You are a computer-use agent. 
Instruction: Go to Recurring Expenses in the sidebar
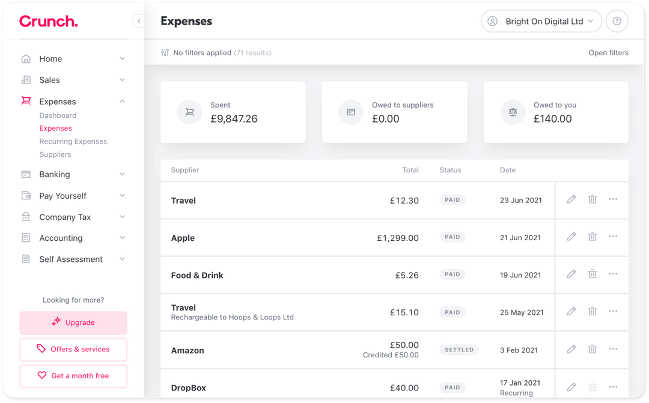click(73, 141)
